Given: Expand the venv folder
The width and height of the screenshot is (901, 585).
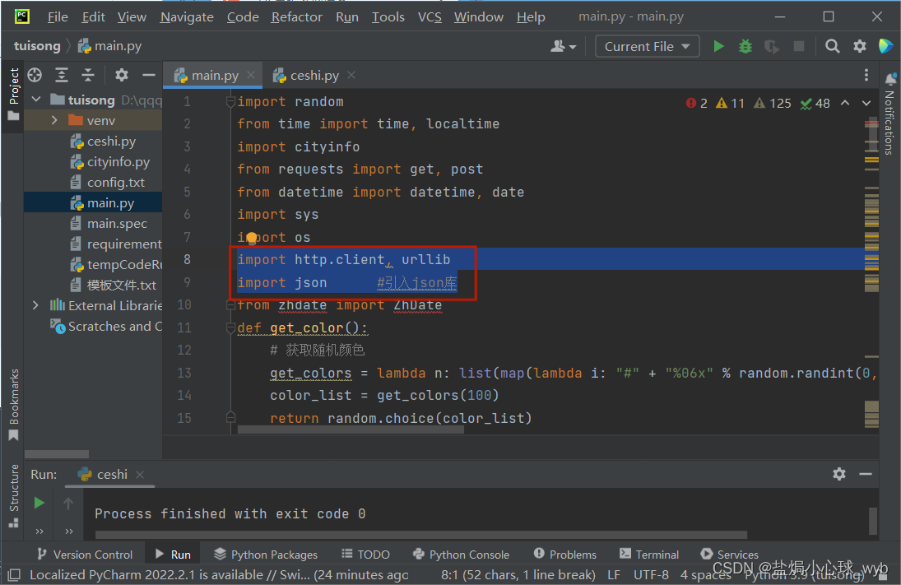Looking at the screenshot, I should [54, 120].
